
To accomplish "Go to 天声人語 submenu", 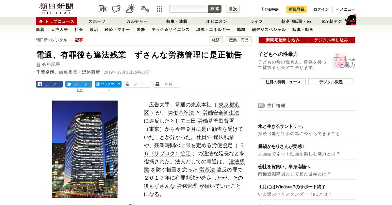I will coord(59,30).
